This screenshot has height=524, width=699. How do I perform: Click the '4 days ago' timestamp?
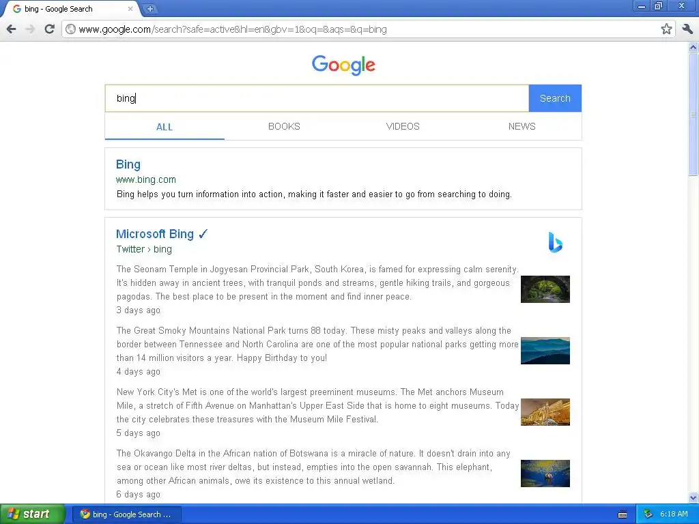click(x=138, y=372)
